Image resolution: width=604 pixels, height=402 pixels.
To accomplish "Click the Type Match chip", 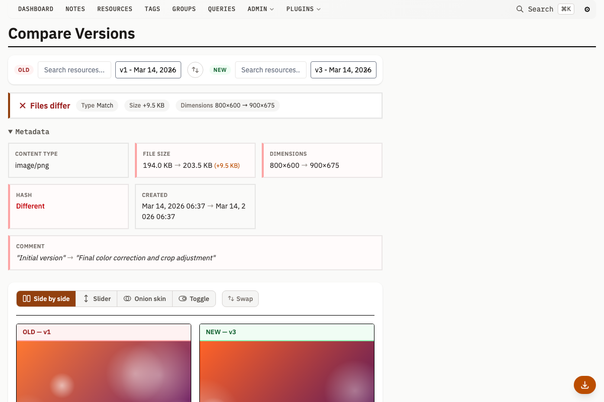I will click(97, 106).
